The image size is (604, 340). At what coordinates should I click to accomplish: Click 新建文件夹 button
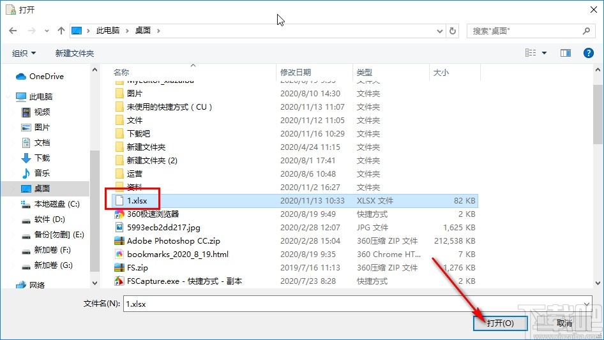[x=74, y=53]
